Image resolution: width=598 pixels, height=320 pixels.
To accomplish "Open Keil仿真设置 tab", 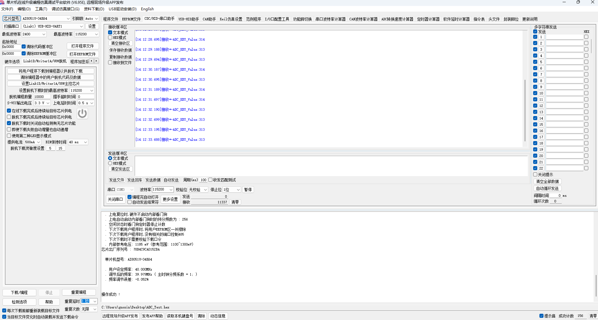I will click(x=231, y=19).
